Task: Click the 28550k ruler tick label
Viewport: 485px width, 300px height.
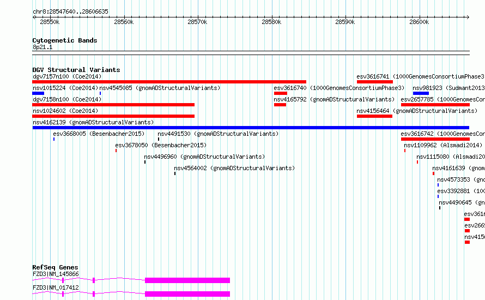Action: tap(50, 22)
